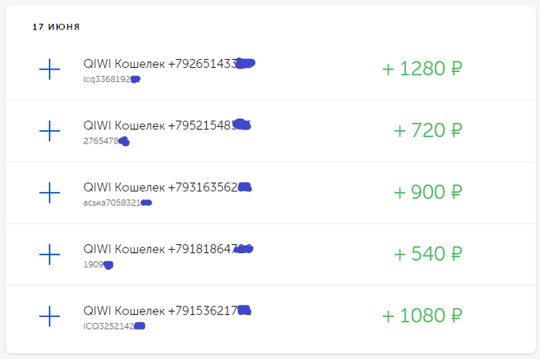Click the 2765478 comment text

[106, 141]
